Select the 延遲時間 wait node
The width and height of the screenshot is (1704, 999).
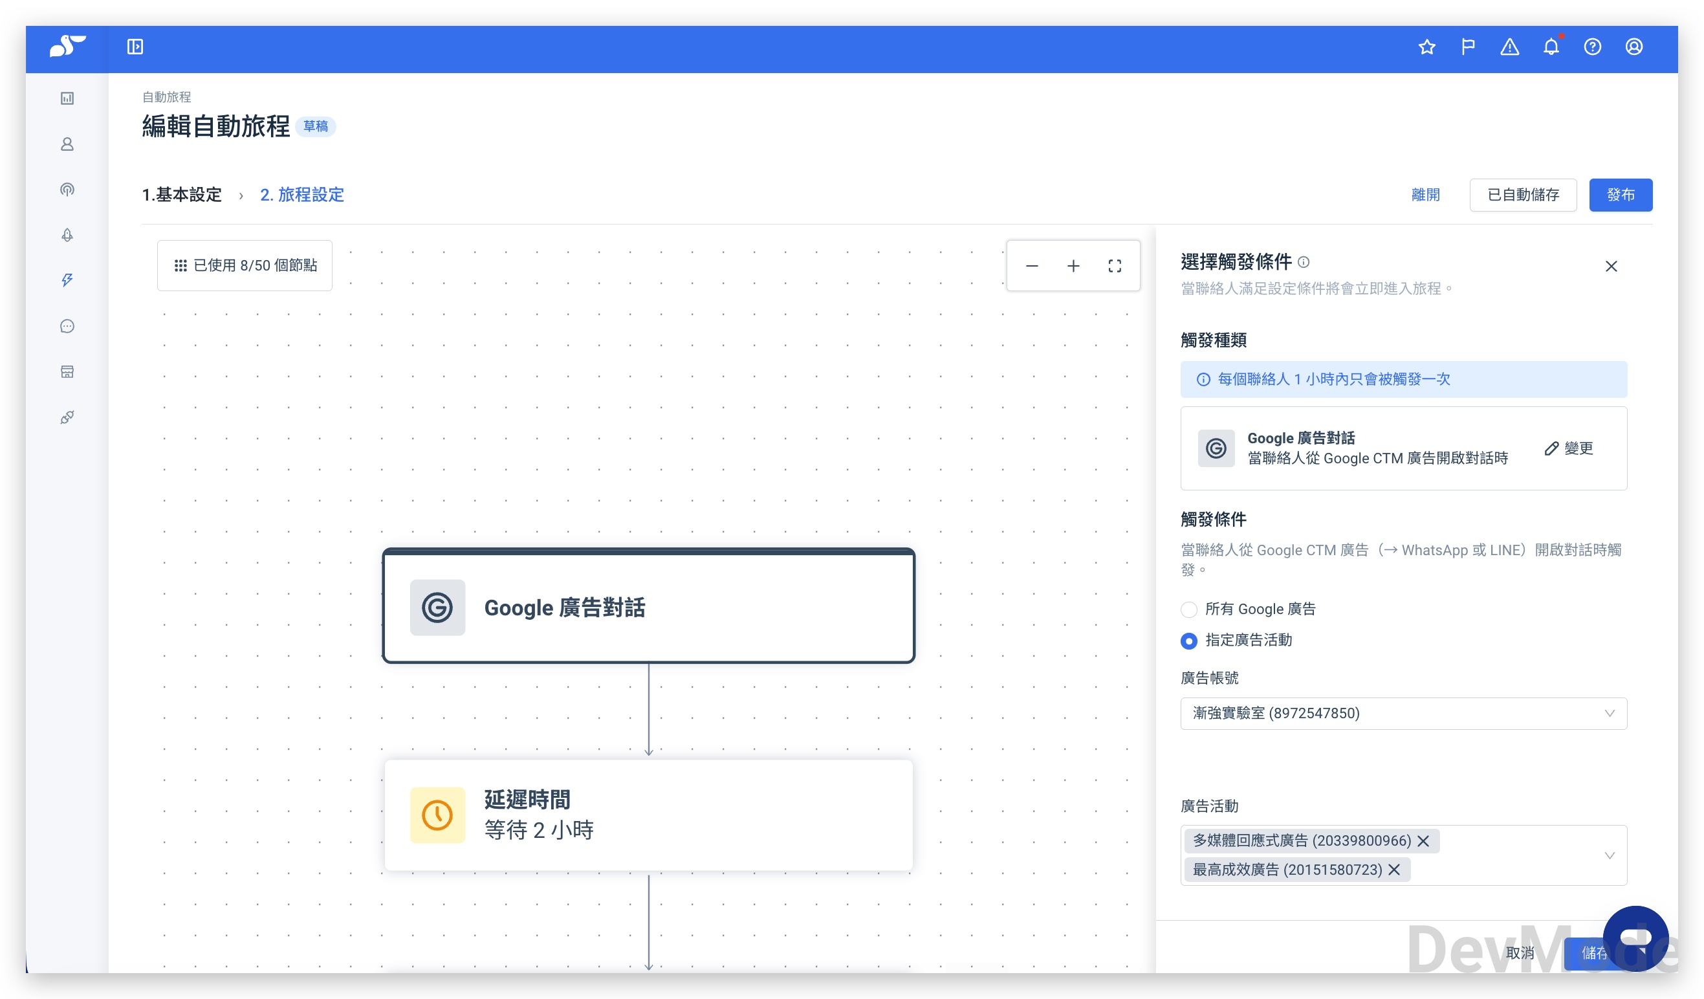pos(648,815)
